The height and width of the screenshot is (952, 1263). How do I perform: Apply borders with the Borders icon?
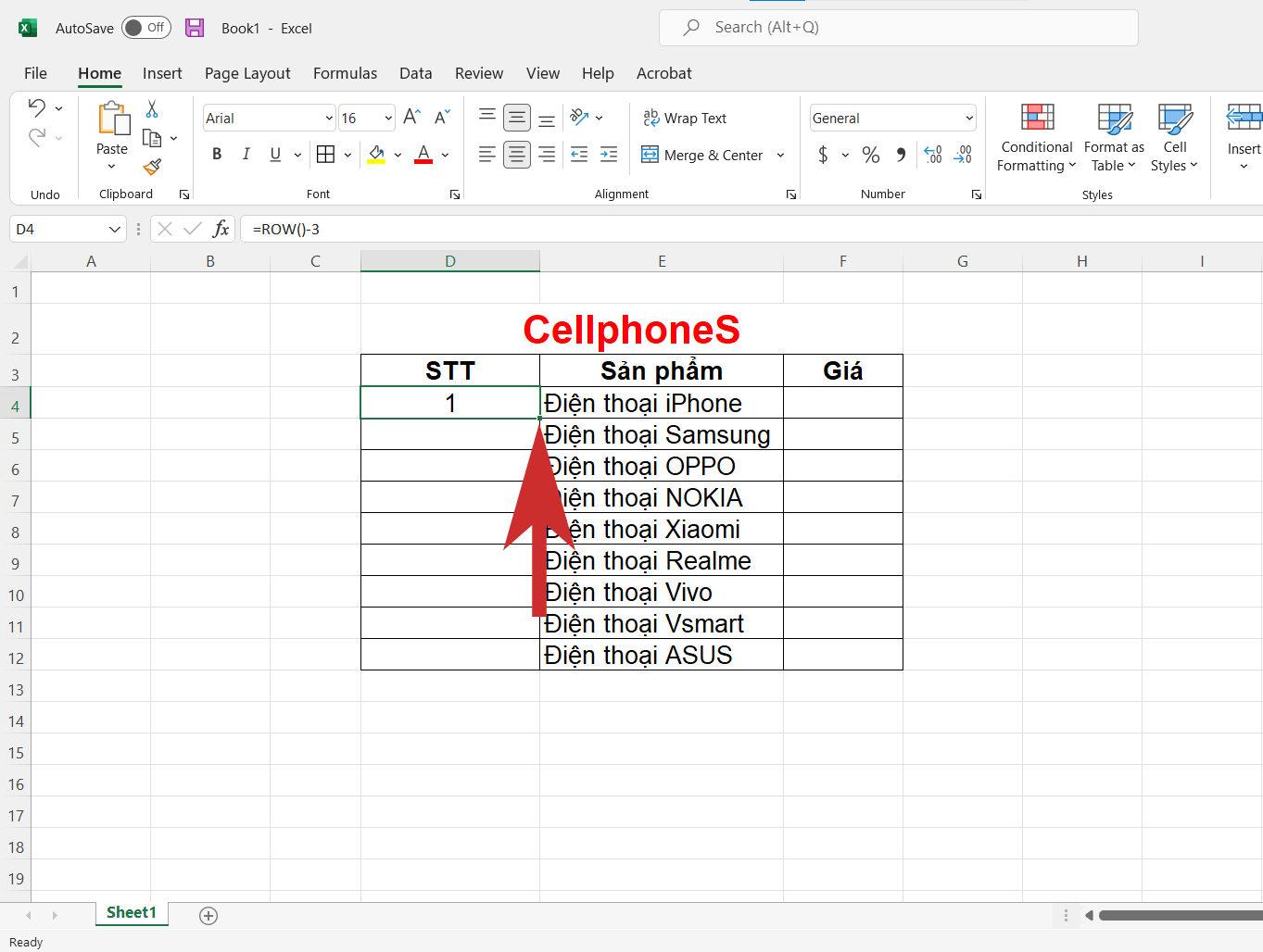click(x=325, y=155)
